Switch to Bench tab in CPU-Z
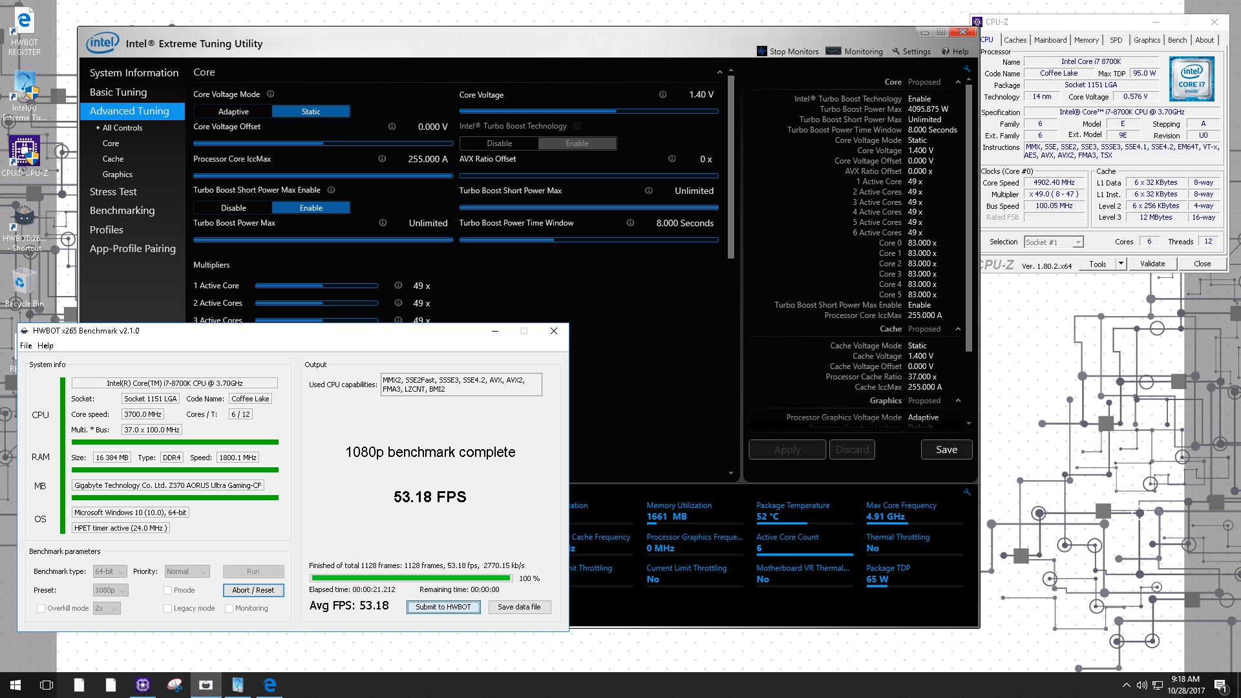 coord(1177,40)
